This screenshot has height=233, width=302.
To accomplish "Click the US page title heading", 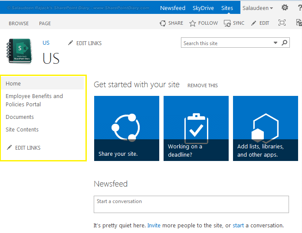I will pos(51,58).
